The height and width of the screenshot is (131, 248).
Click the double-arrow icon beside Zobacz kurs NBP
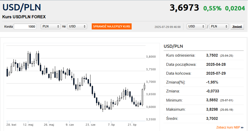[242, 128]
